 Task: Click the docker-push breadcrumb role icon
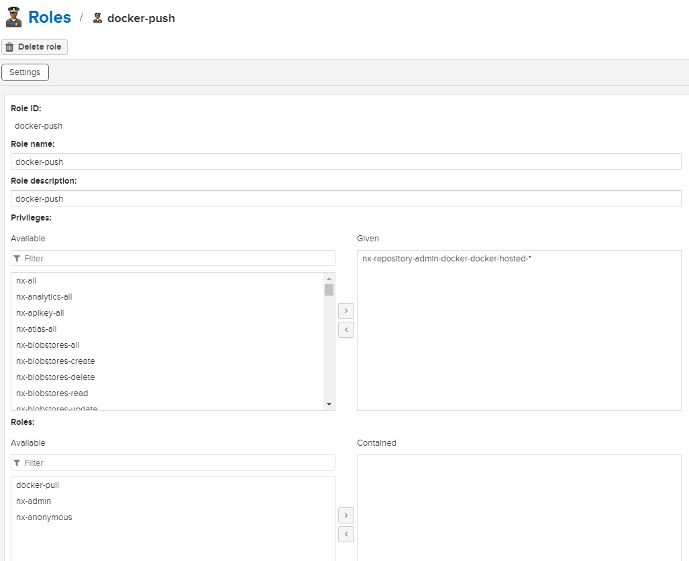98,18
